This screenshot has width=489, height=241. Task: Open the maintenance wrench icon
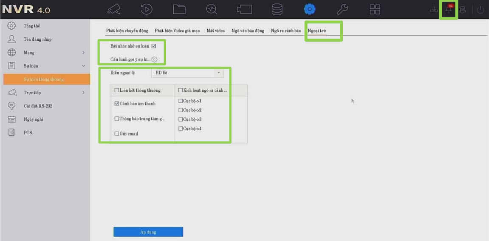[x=342, y=9]
